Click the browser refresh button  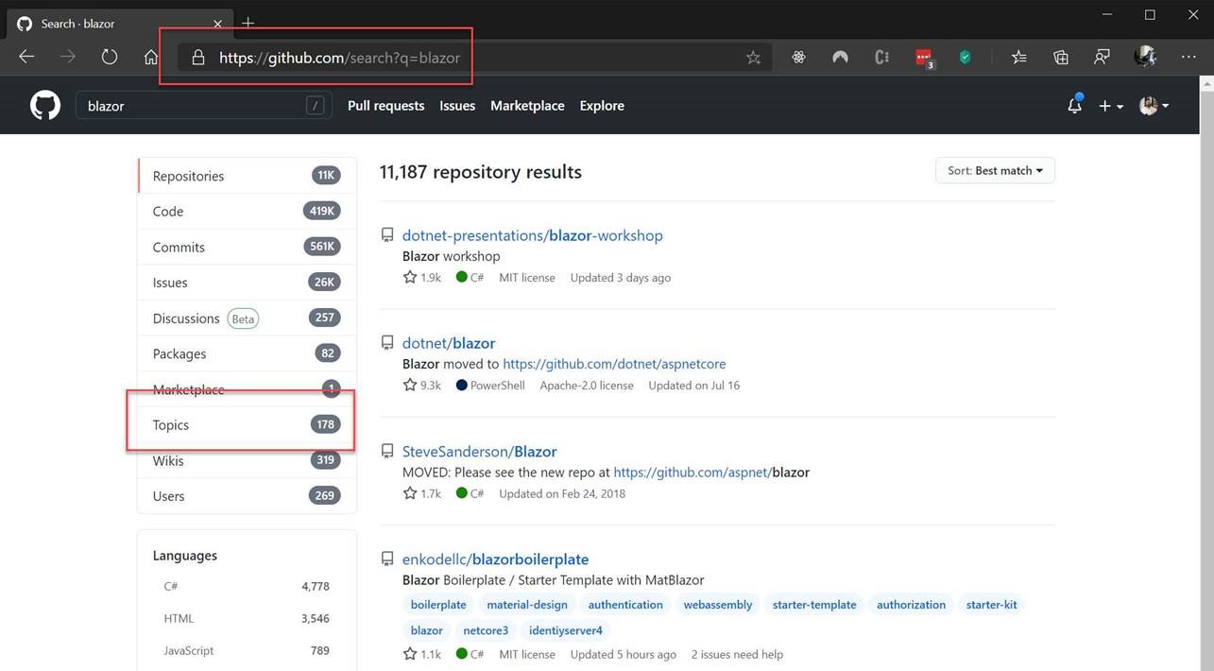pyautogui.click(x=110, y=58)
